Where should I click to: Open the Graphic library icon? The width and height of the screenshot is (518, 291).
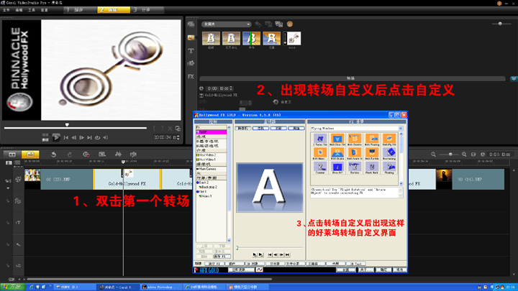pyautogui.click(x=191, y=63)
